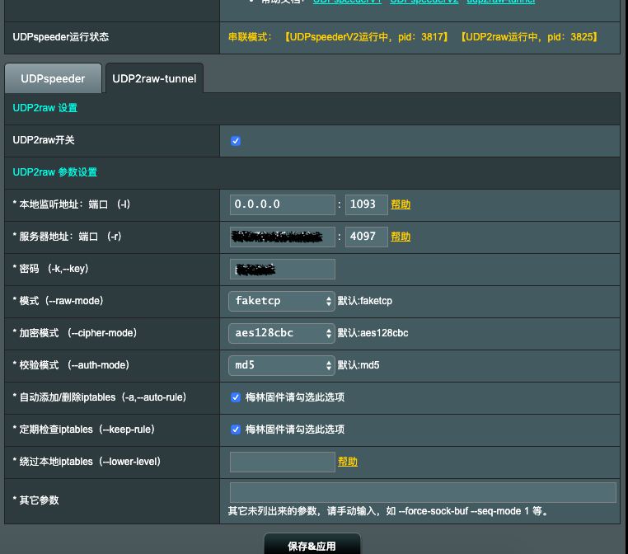Click the UDPspeeder运行状态 label
Viewport: 628px width, 554px height.
[61, 37]
